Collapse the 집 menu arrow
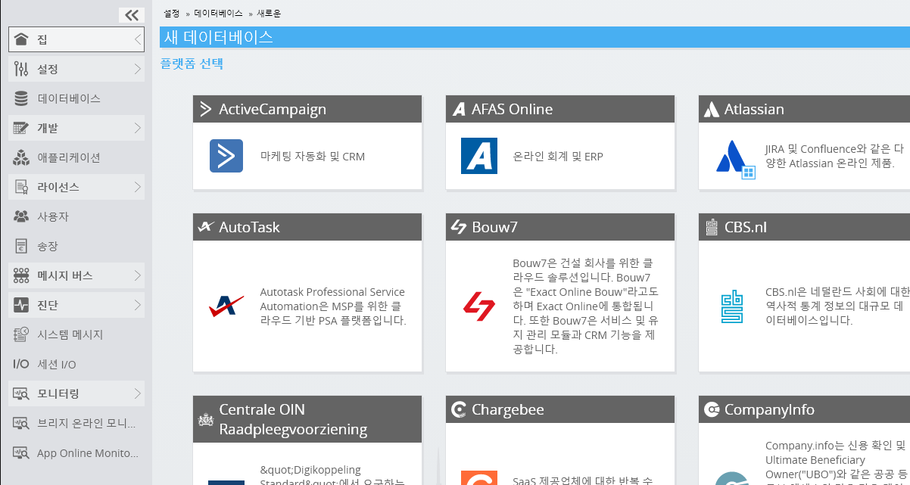The height and width of the screenshot is (485, 910). (138, 39)
